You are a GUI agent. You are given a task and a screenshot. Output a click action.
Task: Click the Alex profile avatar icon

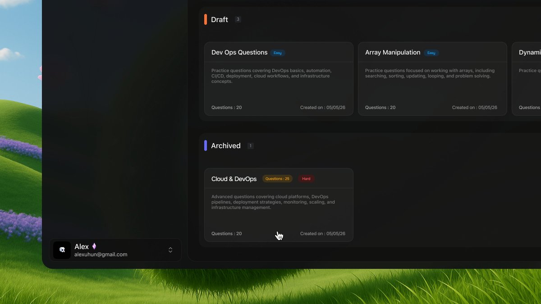pyautogui.click(x=62, y=250)
